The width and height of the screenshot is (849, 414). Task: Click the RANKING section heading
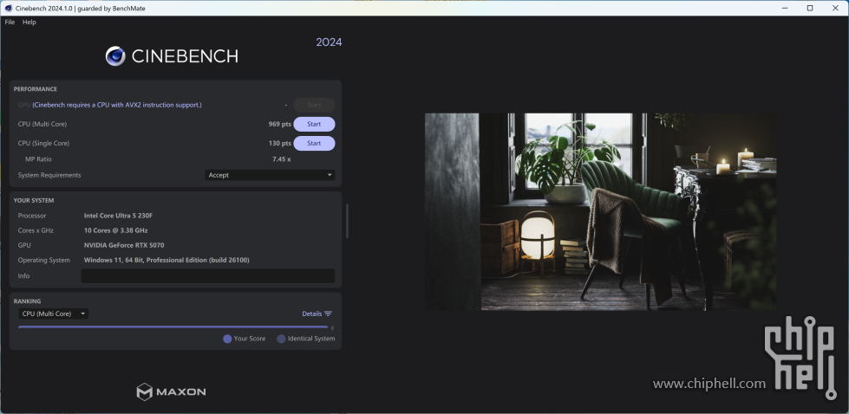[x=27, y=301]
